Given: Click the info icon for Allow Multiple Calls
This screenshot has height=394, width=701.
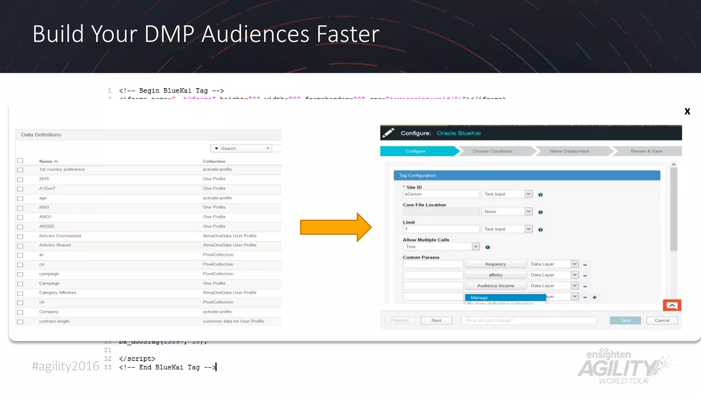Looking at the screenshot, I should [x=488, y=247].
